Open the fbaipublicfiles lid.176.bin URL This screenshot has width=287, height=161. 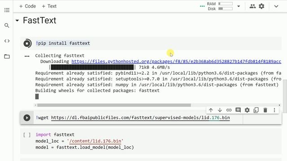140,118
